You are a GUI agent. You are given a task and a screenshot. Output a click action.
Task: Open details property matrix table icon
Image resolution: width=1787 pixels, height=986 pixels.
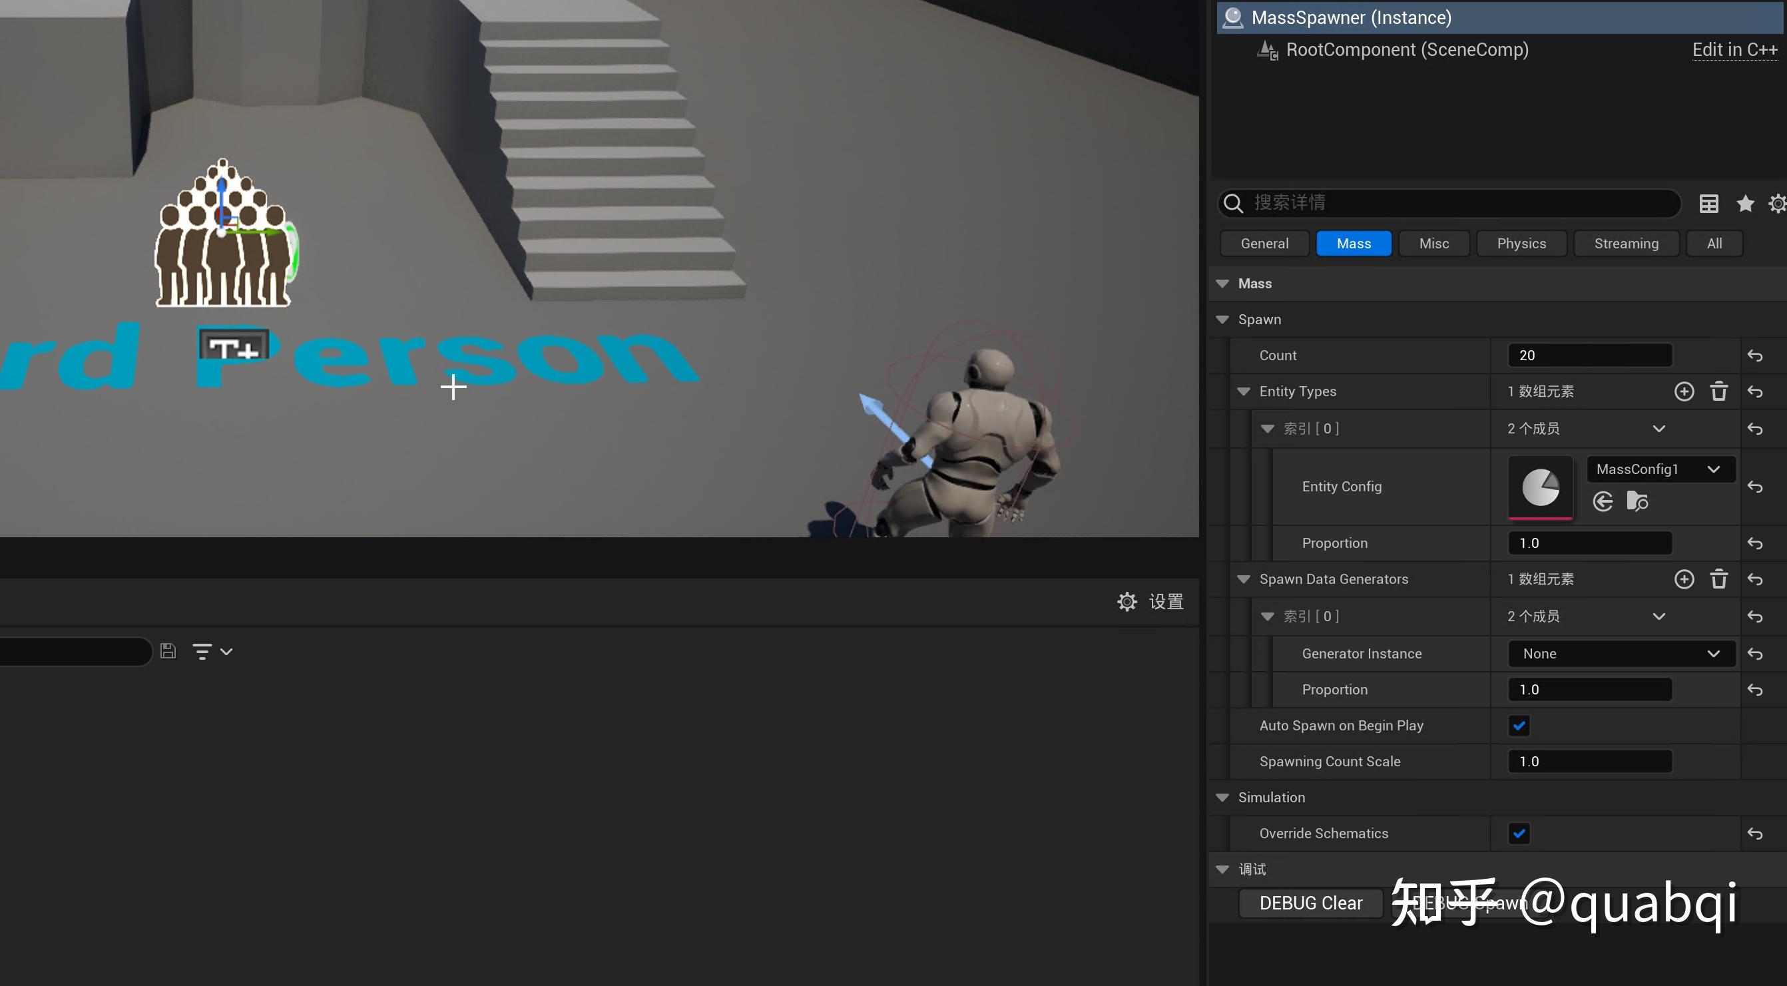[1708, 203]
